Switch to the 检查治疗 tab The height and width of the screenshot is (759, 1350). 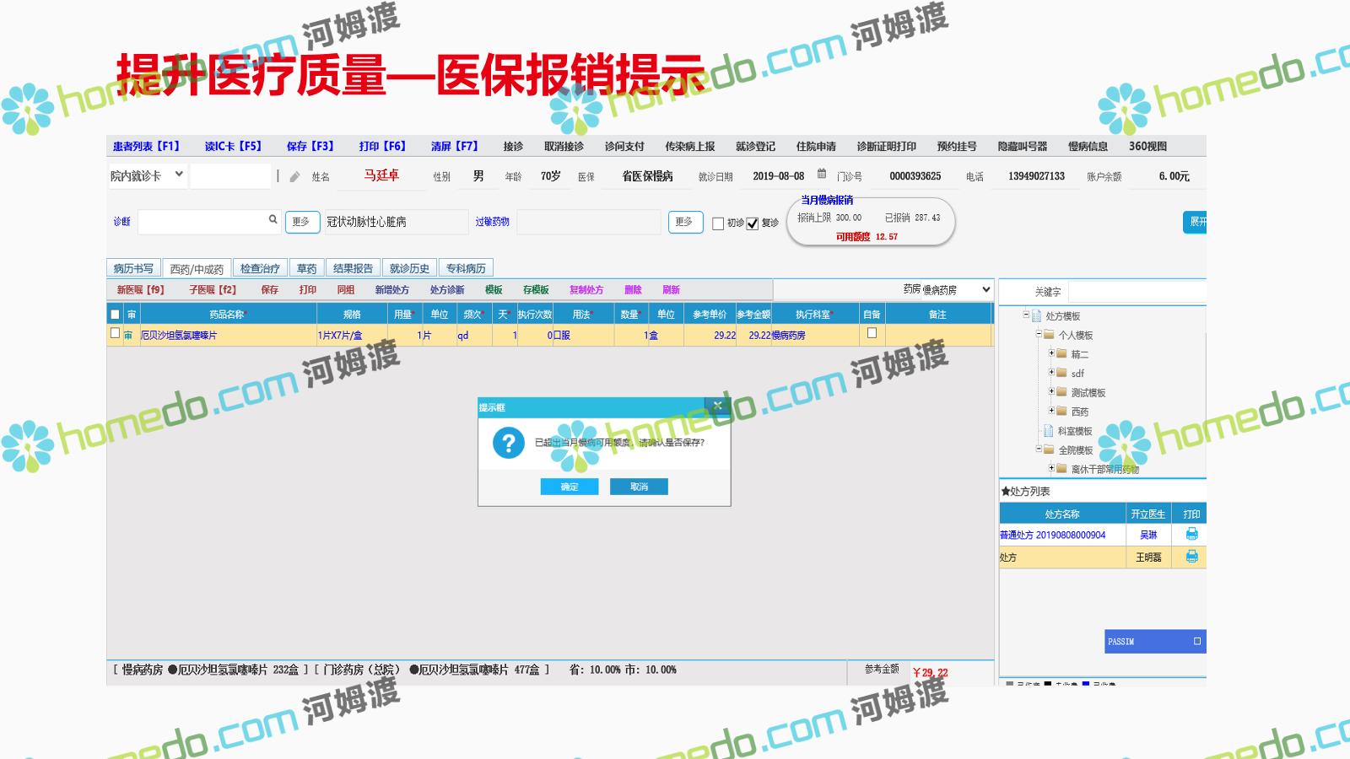click(260, 268)
